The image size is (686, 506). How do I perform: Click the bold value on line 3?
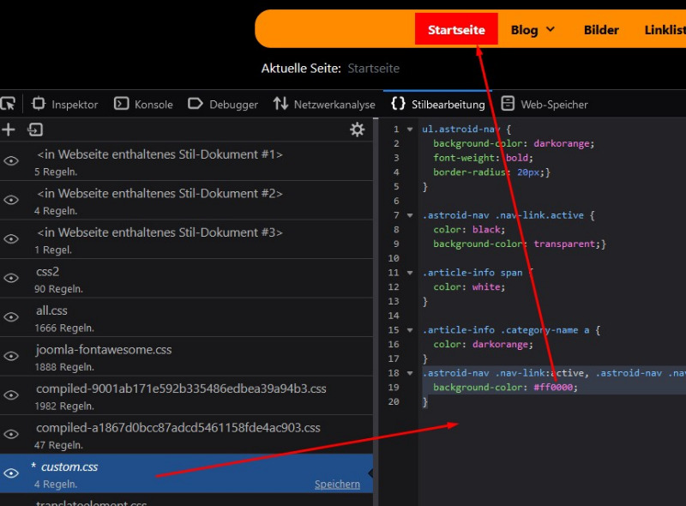517,158
